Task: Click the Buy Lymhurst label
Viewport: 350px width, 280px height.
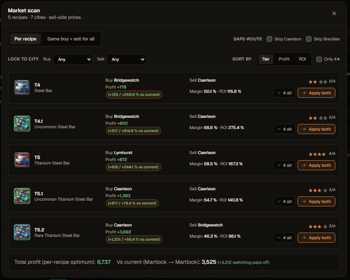Action: tap(119, 153)
